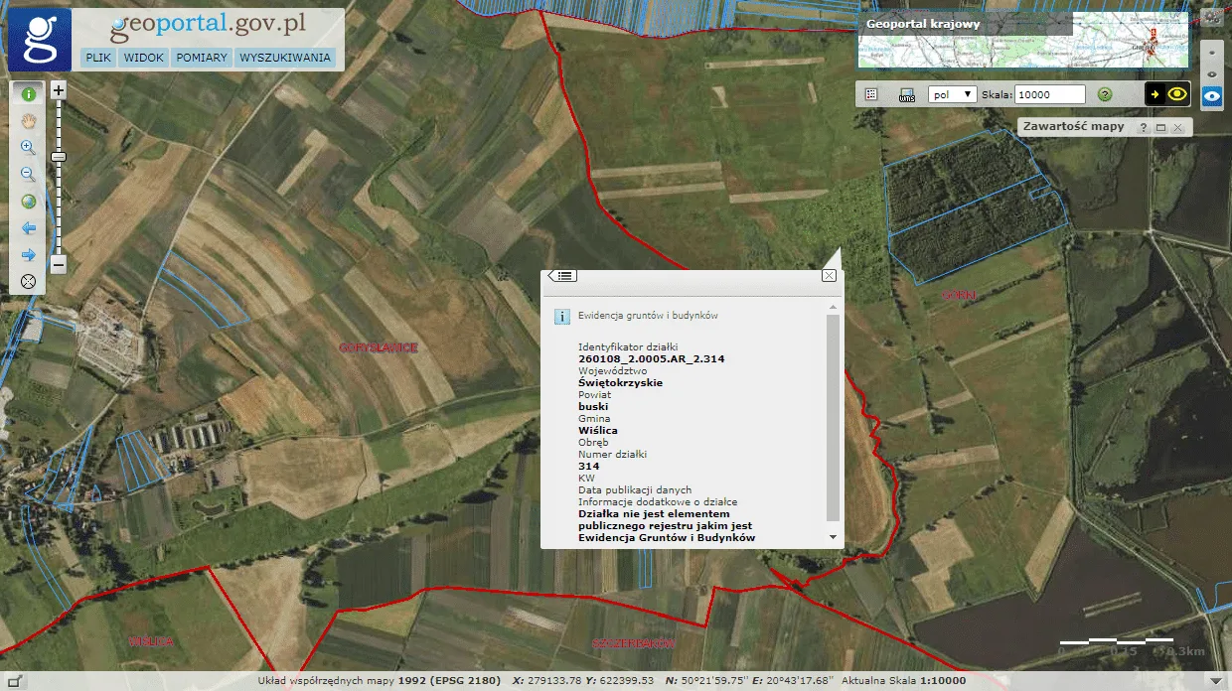Click the globe full extent icon

point(28,202)
